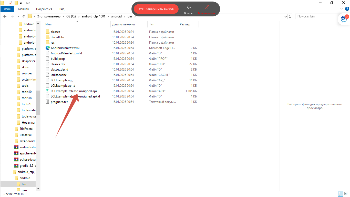Click the refresh icon beside address bar
350x197 pixels.
point(290,16)
